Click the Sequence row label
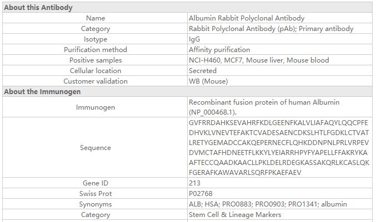 coord(96,148)
